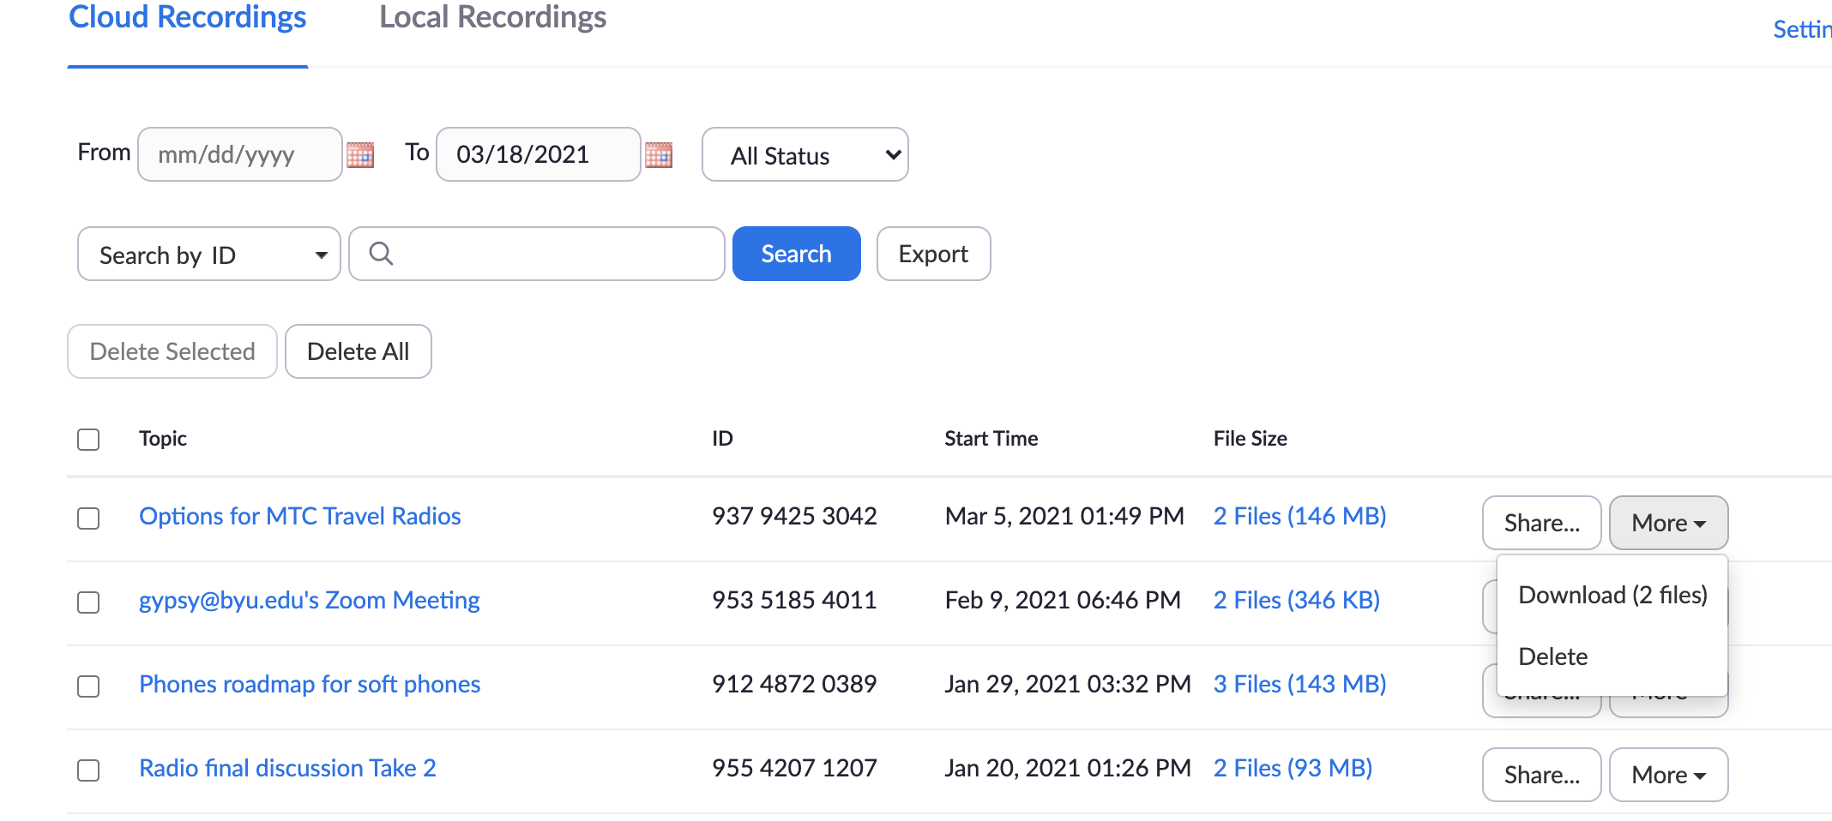Image resolution: width=1832 pixels, height=821 pixels.
Task: Click the Export button
Action: pos(933,254)
